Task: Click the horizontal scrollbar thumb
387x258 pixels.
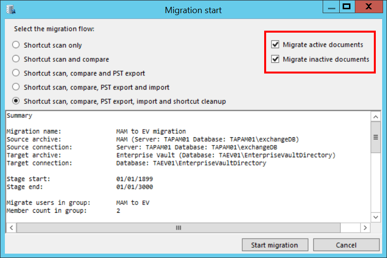Action: (178, 227)
